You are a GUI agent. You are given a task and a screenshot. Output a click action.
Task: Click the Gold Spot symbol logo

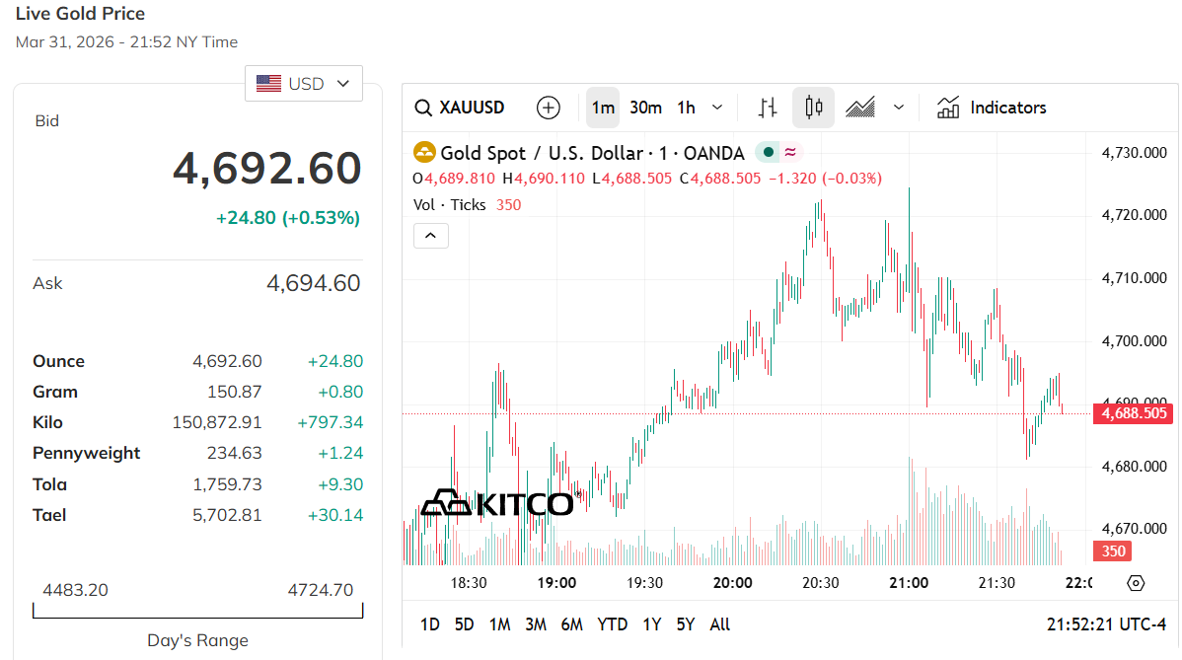424,153
